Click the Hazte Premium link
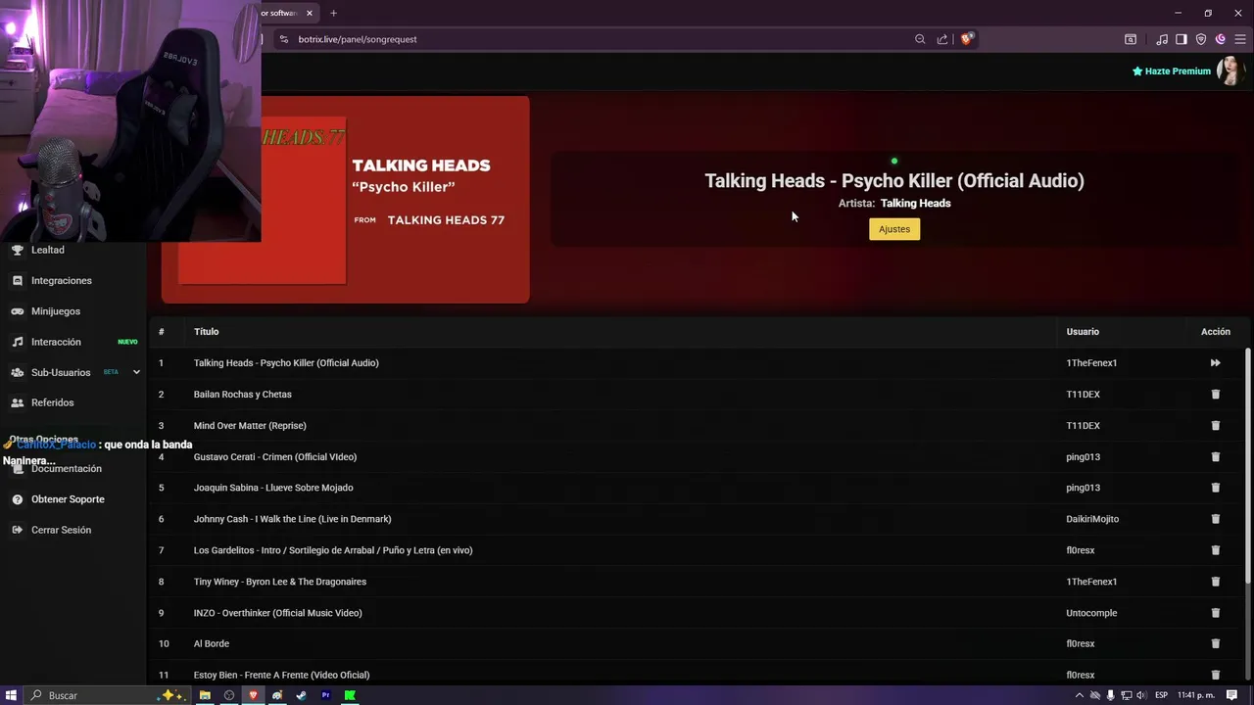 click(x=1172, y=71)
